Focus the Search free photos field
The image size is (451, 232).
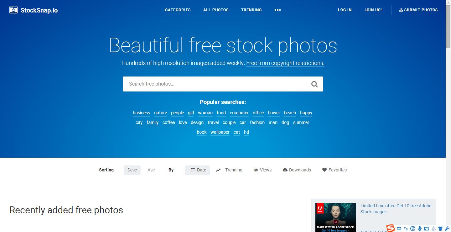[x=217, y=84]
